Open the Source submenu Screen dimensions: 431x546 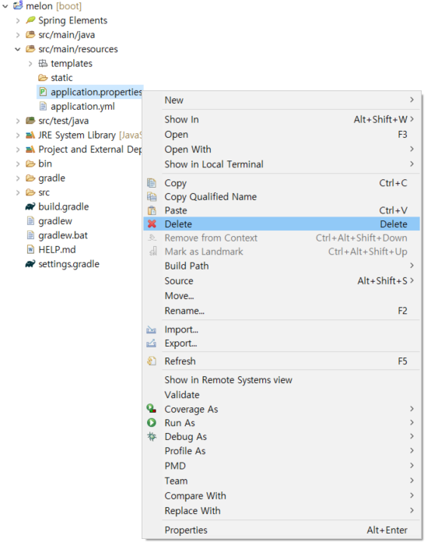tap(282, 280)
